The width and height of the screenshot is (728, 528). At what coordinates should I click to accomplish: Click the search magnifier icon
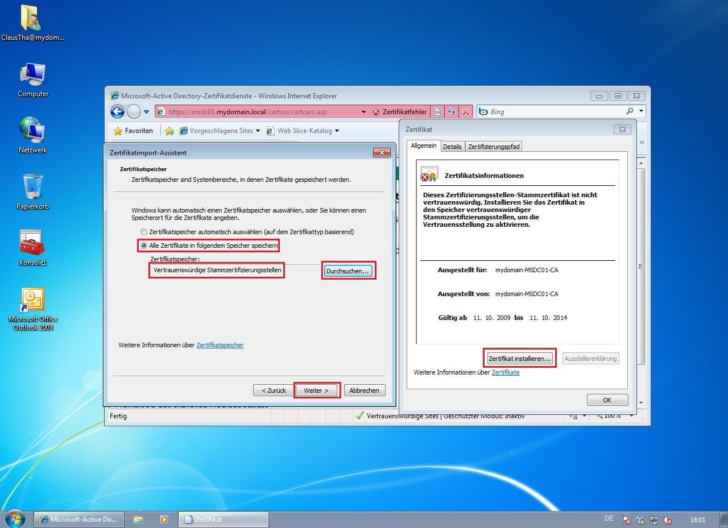pyautogui.click(x=630, y=111)
